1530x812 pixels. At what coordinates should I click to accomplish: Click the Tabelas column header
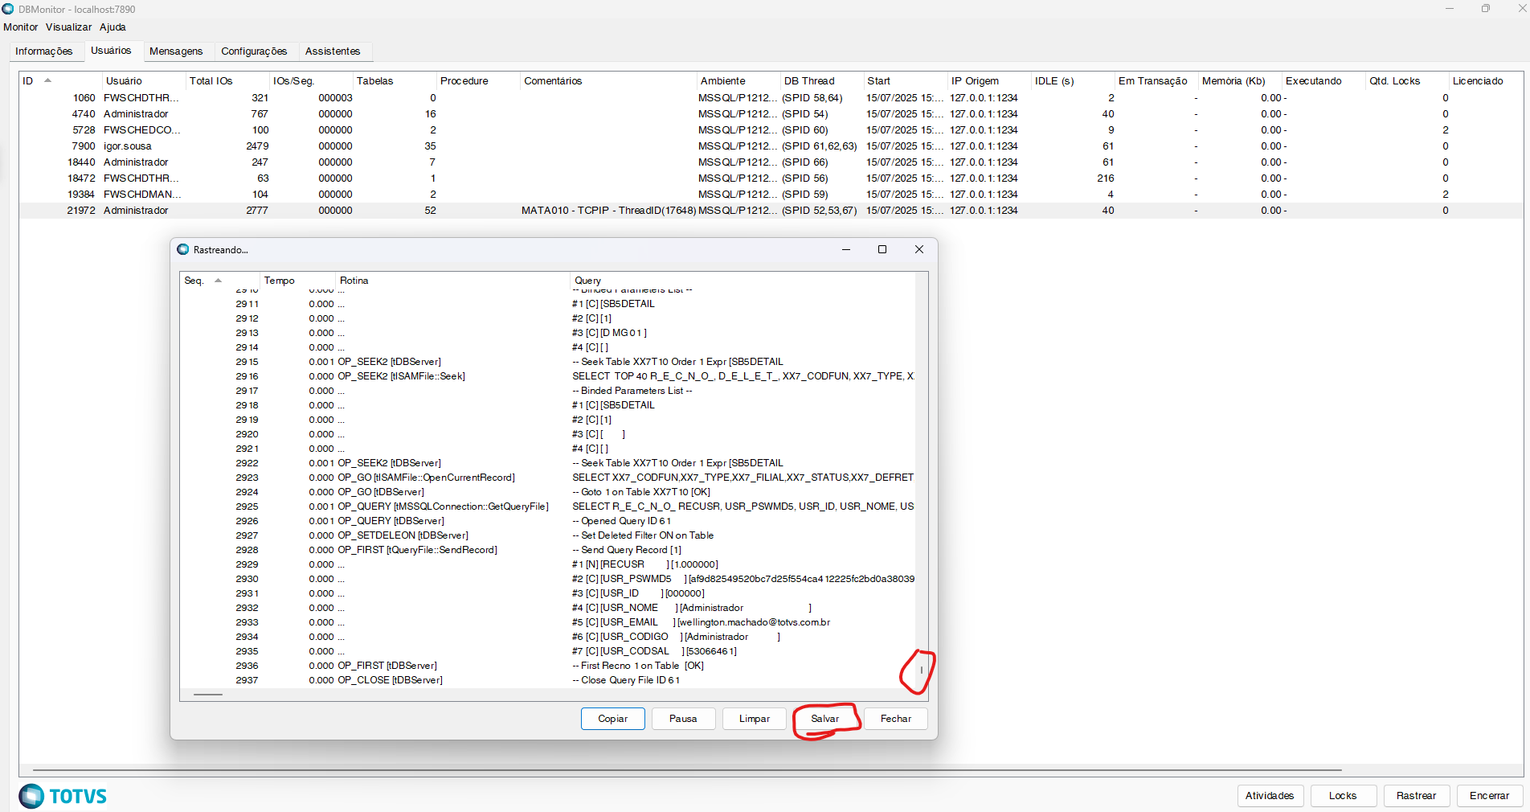pos(395,81)
